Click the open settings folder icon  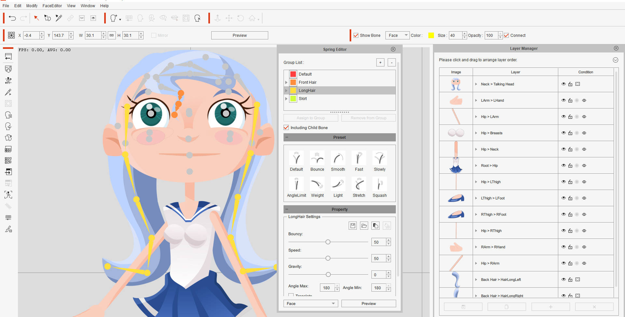coord(364,226)
